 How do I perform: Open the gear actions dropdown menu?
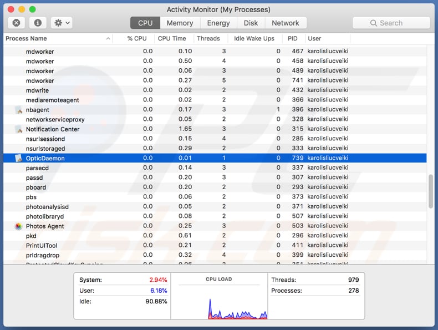click(61, 23)
